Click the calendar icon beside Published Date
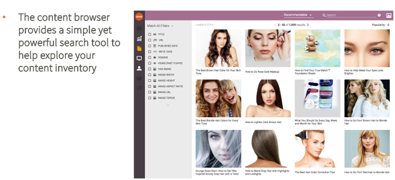The image size is (395, 180). tap(155, 46)
